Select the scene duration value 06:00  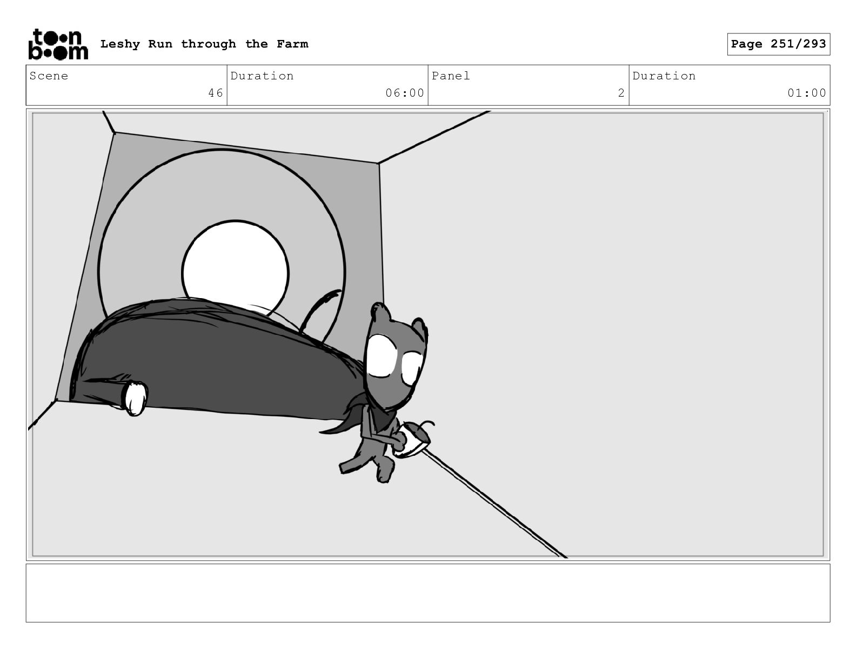(x=404, y=93)
